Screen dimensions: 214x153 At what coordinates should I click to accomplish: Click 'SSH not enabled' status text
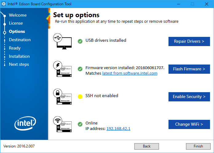click(x=102, y=96)
